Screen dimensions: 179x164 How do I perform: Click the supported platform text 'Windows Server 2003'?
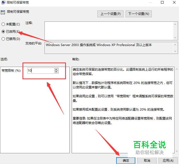point(62,45)
